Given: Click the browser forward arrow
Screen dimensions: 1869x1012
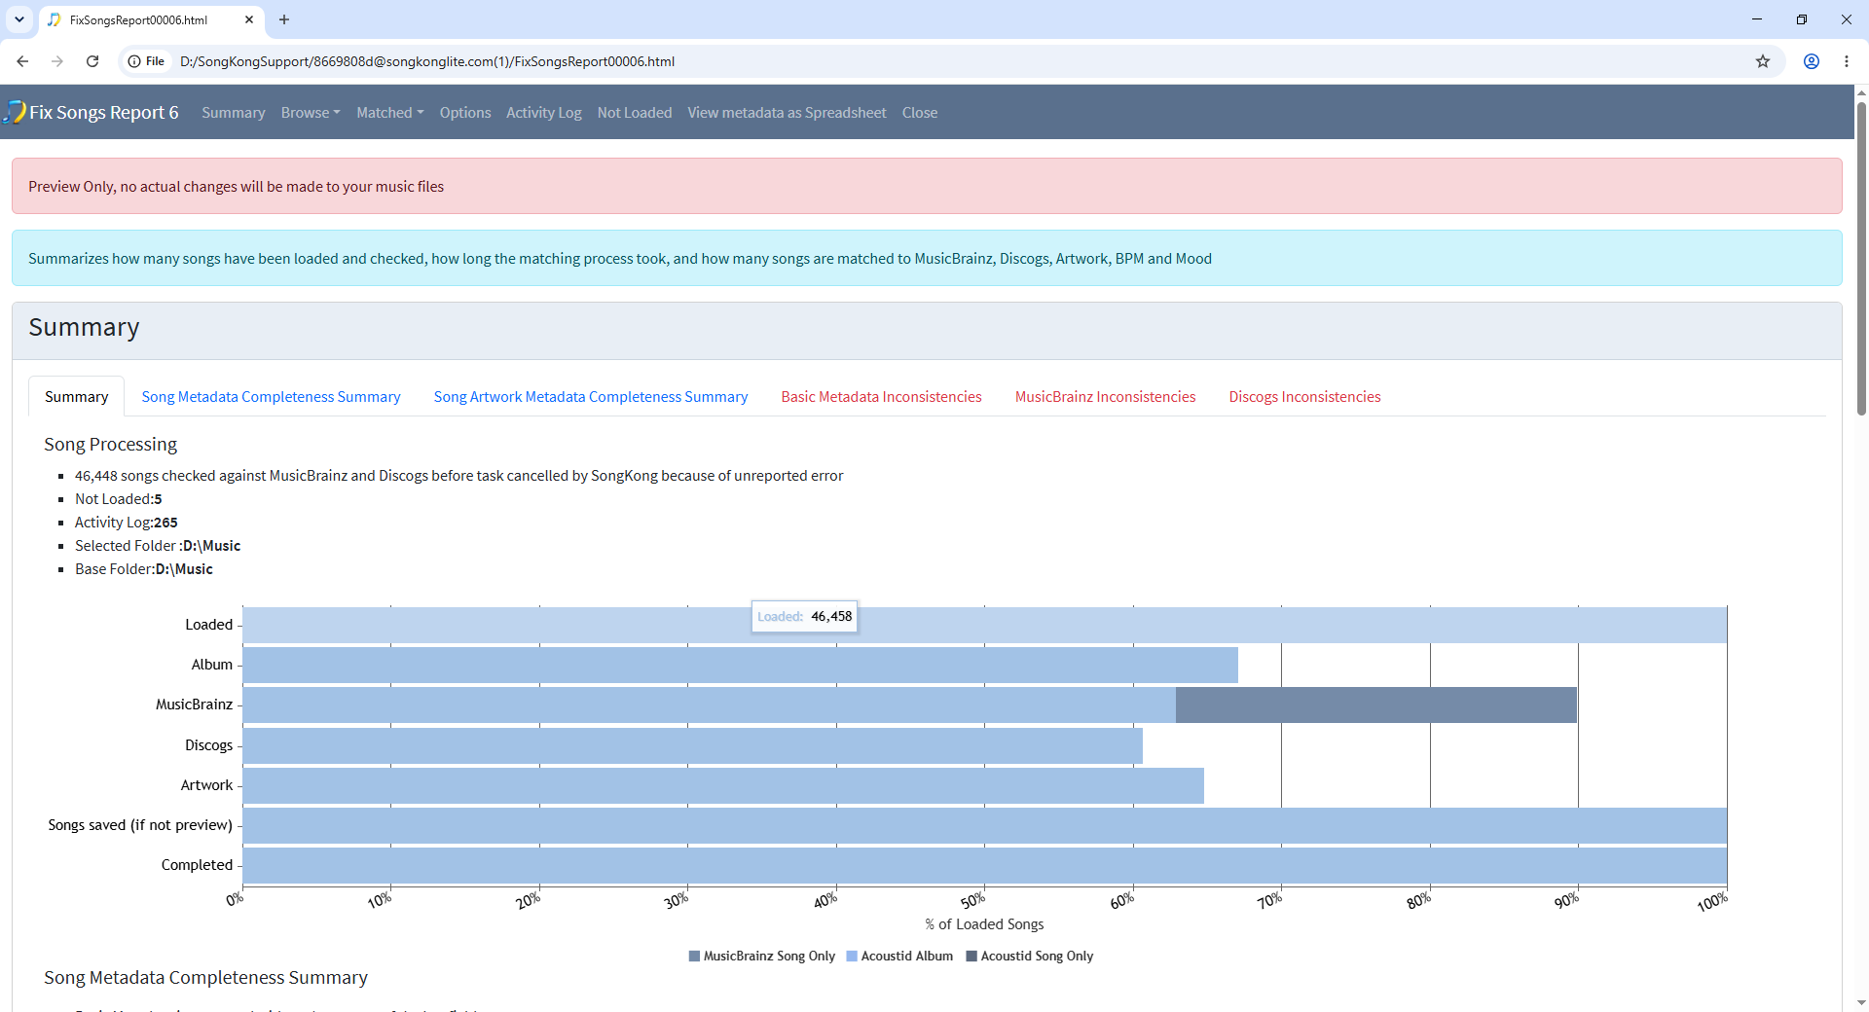Looking at the screenshot, I should coord(57,61).
